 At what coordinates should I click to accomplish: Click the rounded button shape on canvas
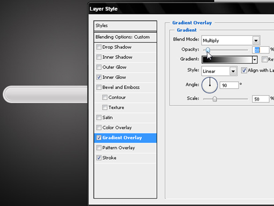pos(45,94)
